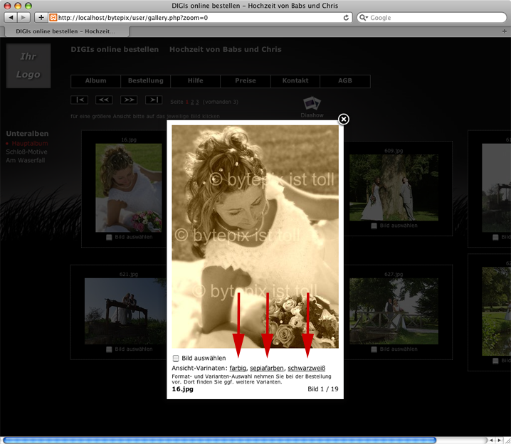Check Bild auswählen under 621.jpg
The image size is (511, 444).
pos(109,349)
